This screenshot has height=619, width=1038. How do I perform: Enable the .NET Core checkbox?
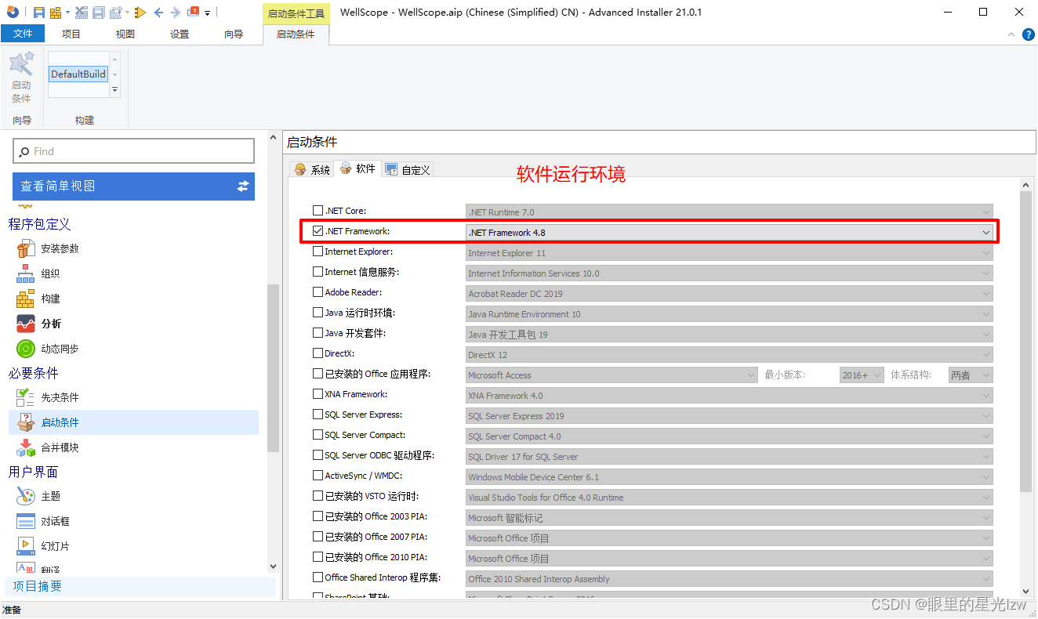tap(318, 211)
